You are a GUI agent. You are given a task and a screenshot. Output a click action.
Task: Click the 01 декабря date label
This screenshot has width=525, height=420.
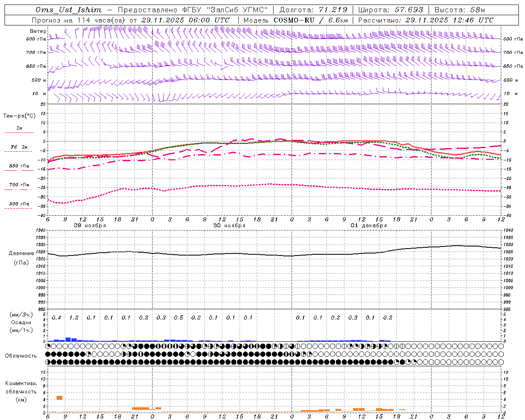tap(369, 226)
